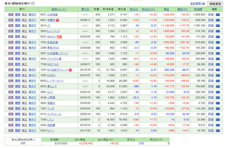This screenshot has width=225, height=148.
Task: Sort by the 評価額 column header
Action: (x=198, y=9)
